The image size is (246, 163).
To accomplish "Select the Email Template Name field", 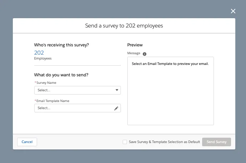I will 77,108.
